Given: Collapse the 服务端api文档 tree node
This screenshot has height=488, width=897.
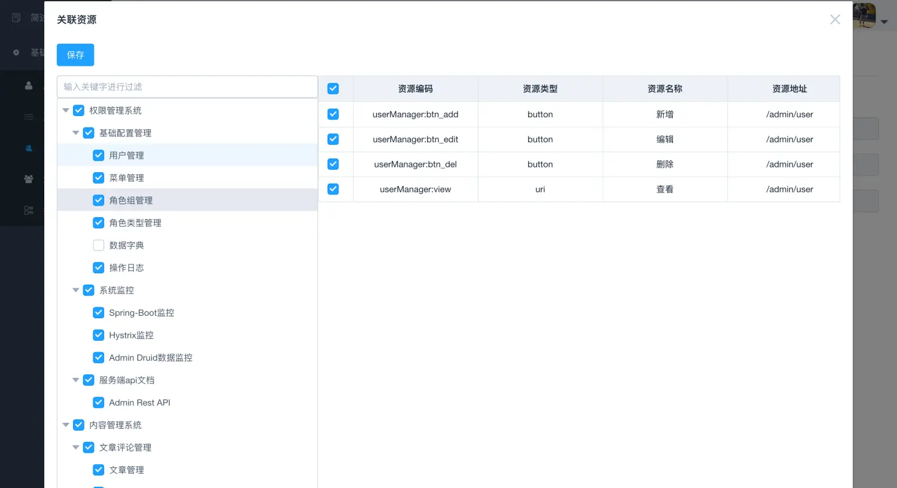Looking at the screenshot, I should (x=76, y=380).
